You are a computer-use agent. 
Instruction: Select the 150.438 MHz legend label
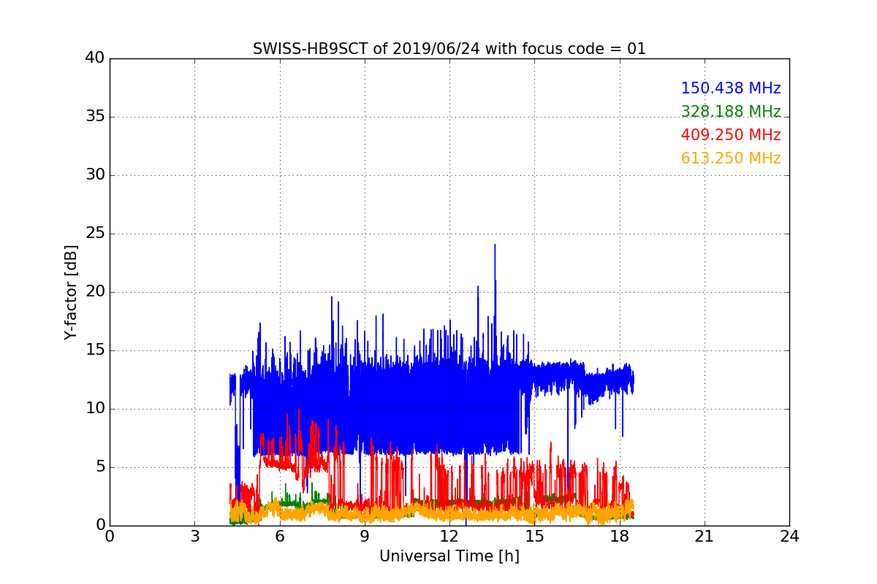(x=731, y=88)
